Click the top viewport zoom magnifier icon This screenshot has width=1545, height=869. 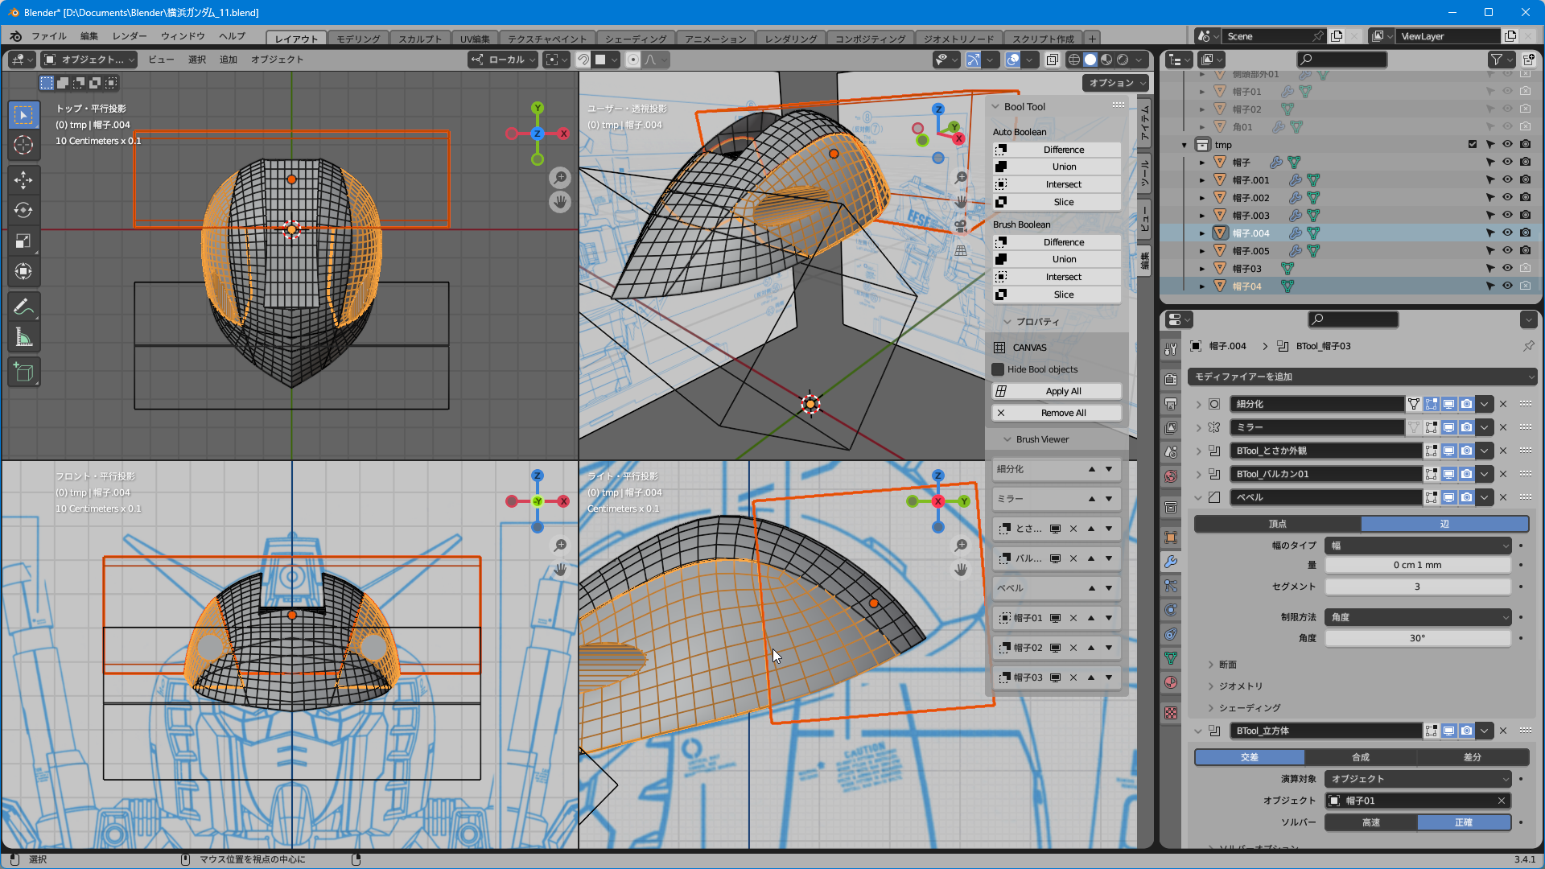pyautogui.click(x=560, y=177)
